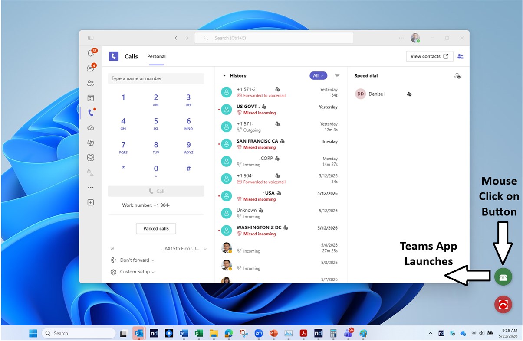
Task: Click the Parked calls button
Action: click(x=156, y=228)
